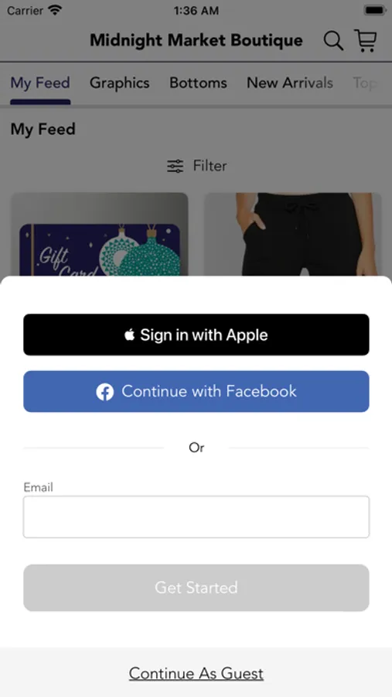Click the Facebook logo icon

[x=105, y=392]
